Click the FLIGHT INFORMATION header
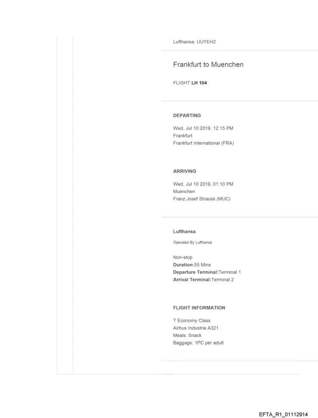Image resolution: width=318 pixels, height=418 pixels. click(199, 308)
